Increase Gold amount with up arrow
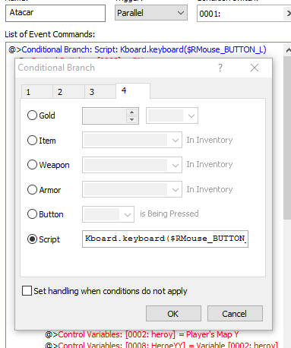This screenshot has height=348, width=291. click(131, 112)
